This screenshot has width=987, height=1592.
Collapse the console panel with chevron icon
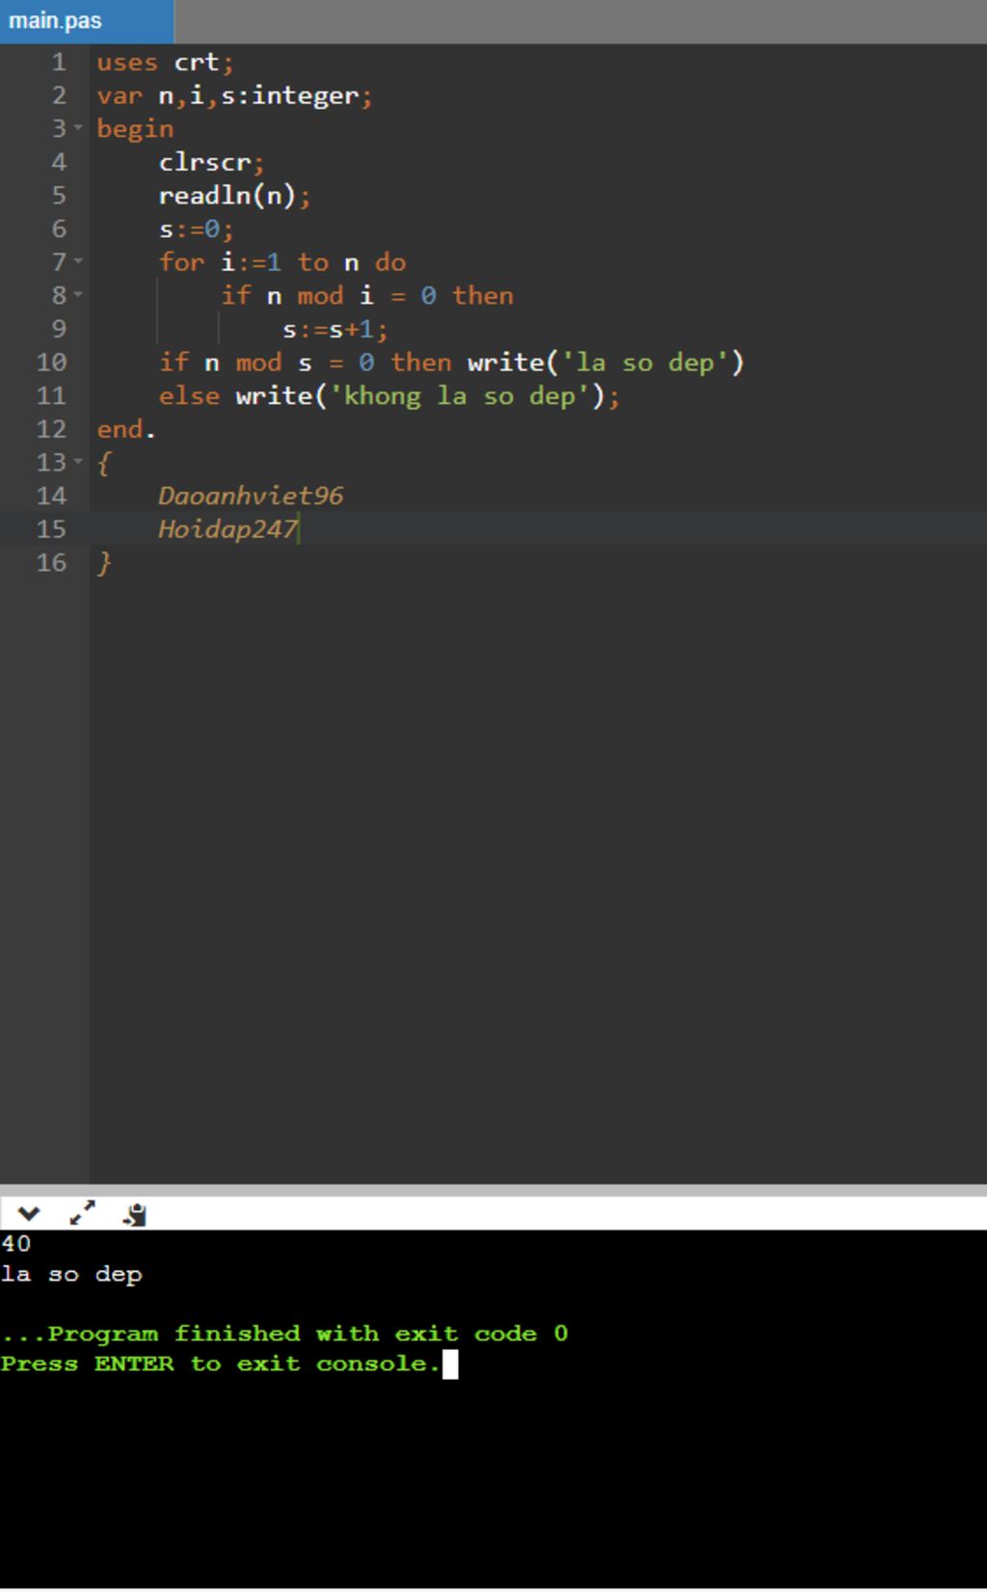point(28,1215)
